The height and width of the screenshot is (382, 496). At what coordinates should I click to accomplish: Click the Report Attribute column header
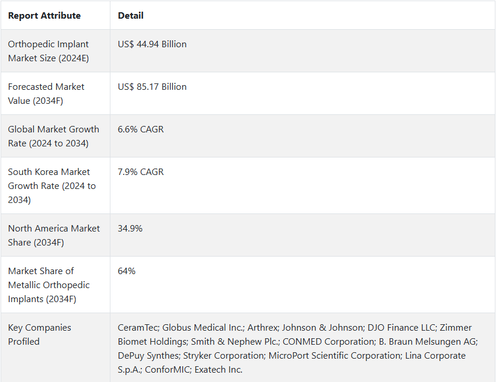(44, 16)
